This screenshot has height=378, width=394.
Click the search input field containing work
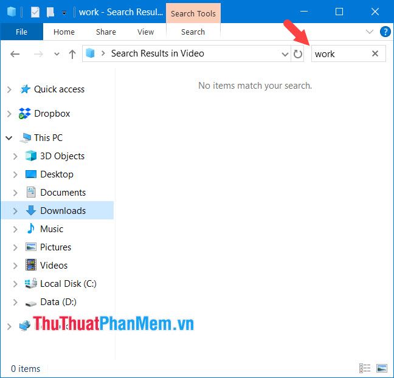point(340,54)
